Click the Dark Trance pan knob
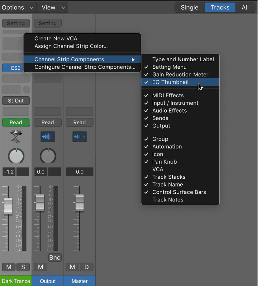The height and width of the screenshot is (286, 258). coord(16,156)
